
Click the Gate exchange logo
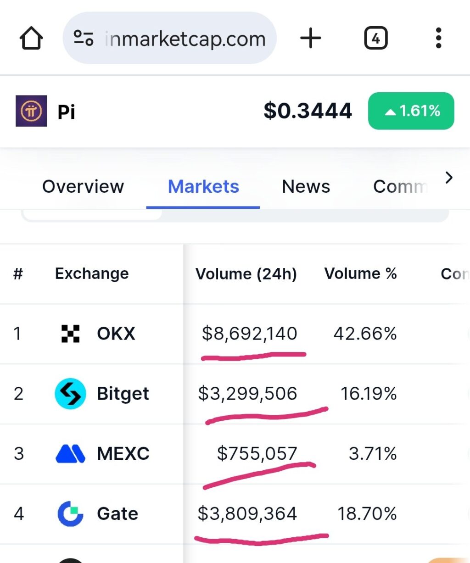[70, 513]
